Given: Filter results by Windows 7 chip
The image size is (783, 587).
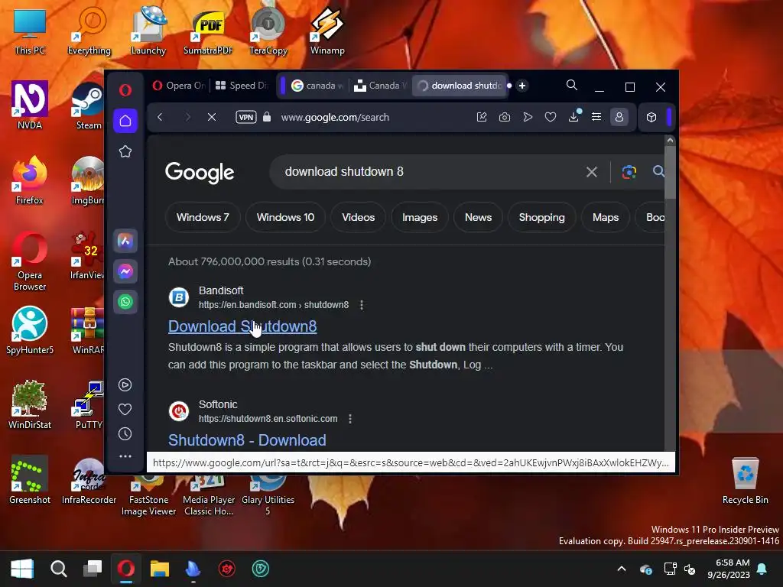Looking at the screenshot, I should coord(203,217).
